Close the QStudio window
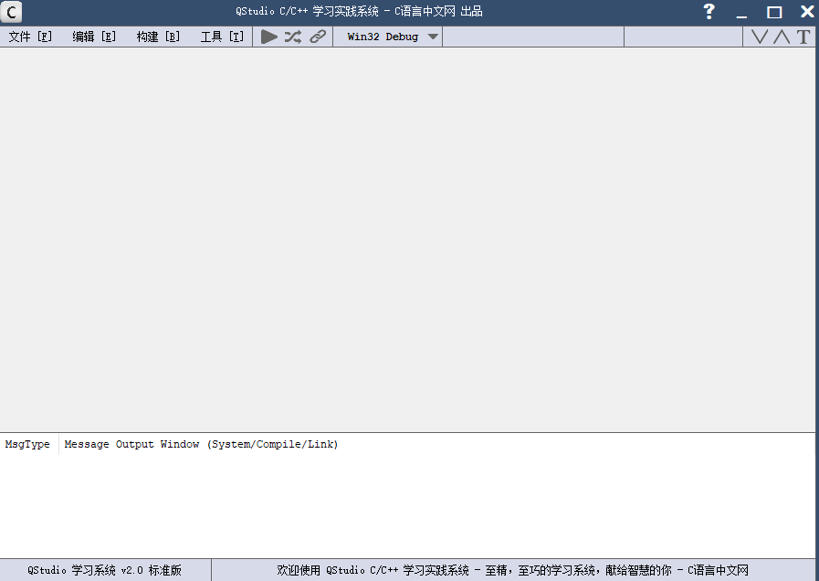The image size is (819, 581). (x=807, y=12)
